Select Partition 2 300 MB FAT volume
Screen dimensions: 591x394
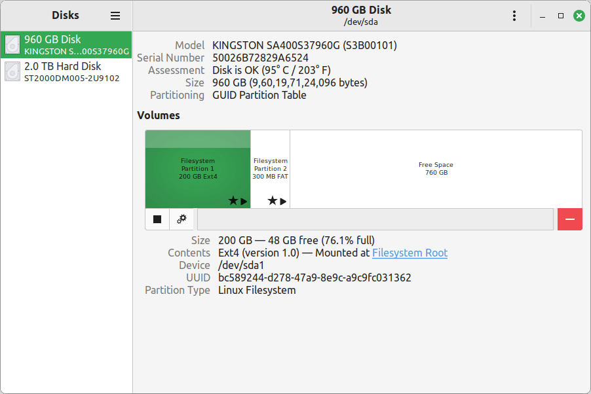[270, 168]
